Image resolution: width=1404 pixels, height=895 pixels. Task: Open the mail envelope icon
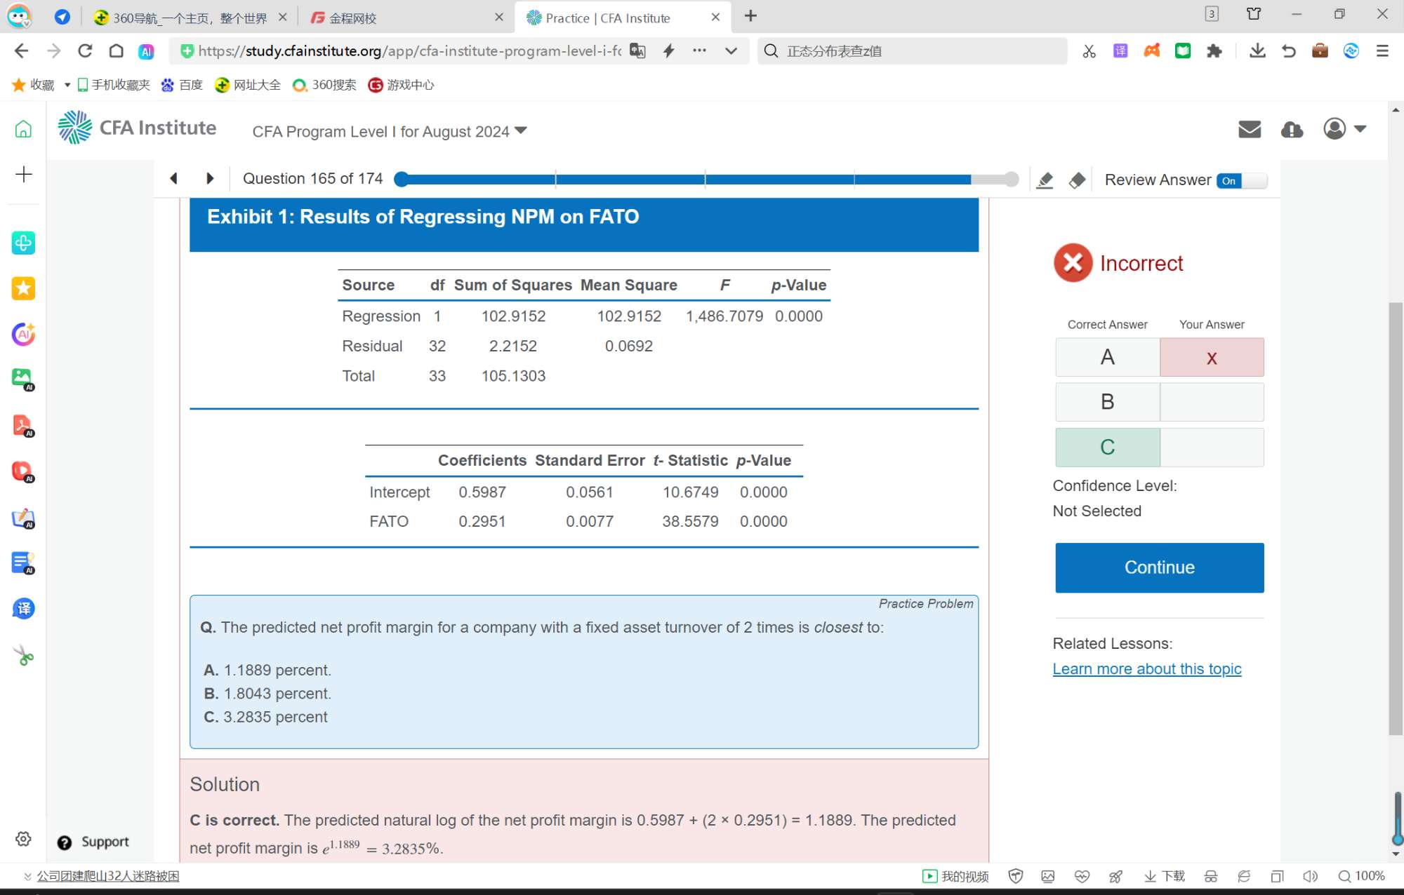[x=1249, y=129]
